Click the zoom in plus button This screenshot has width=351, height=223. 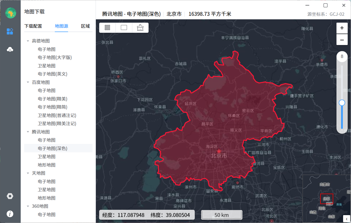tap(342, 28)
